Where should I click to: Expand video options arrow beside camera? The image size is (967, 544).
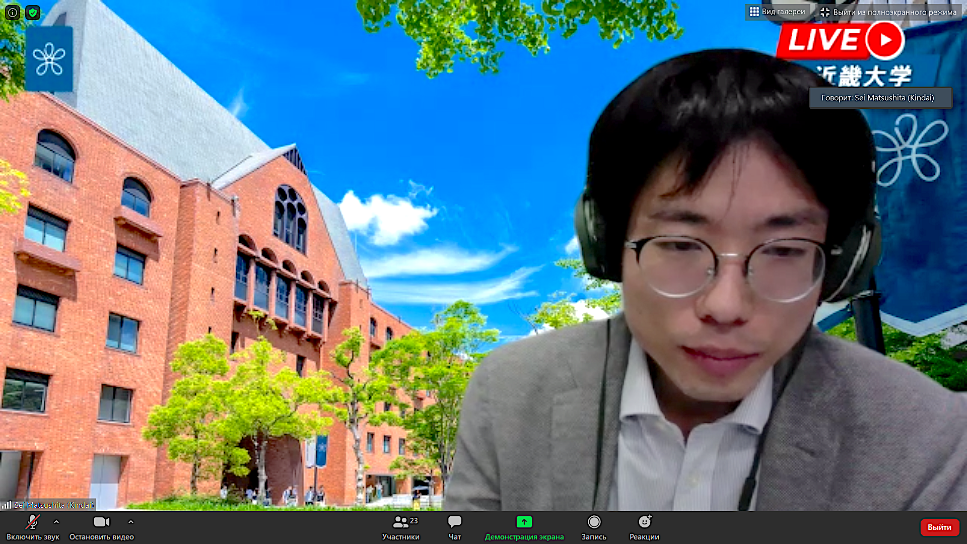(131, 522)
